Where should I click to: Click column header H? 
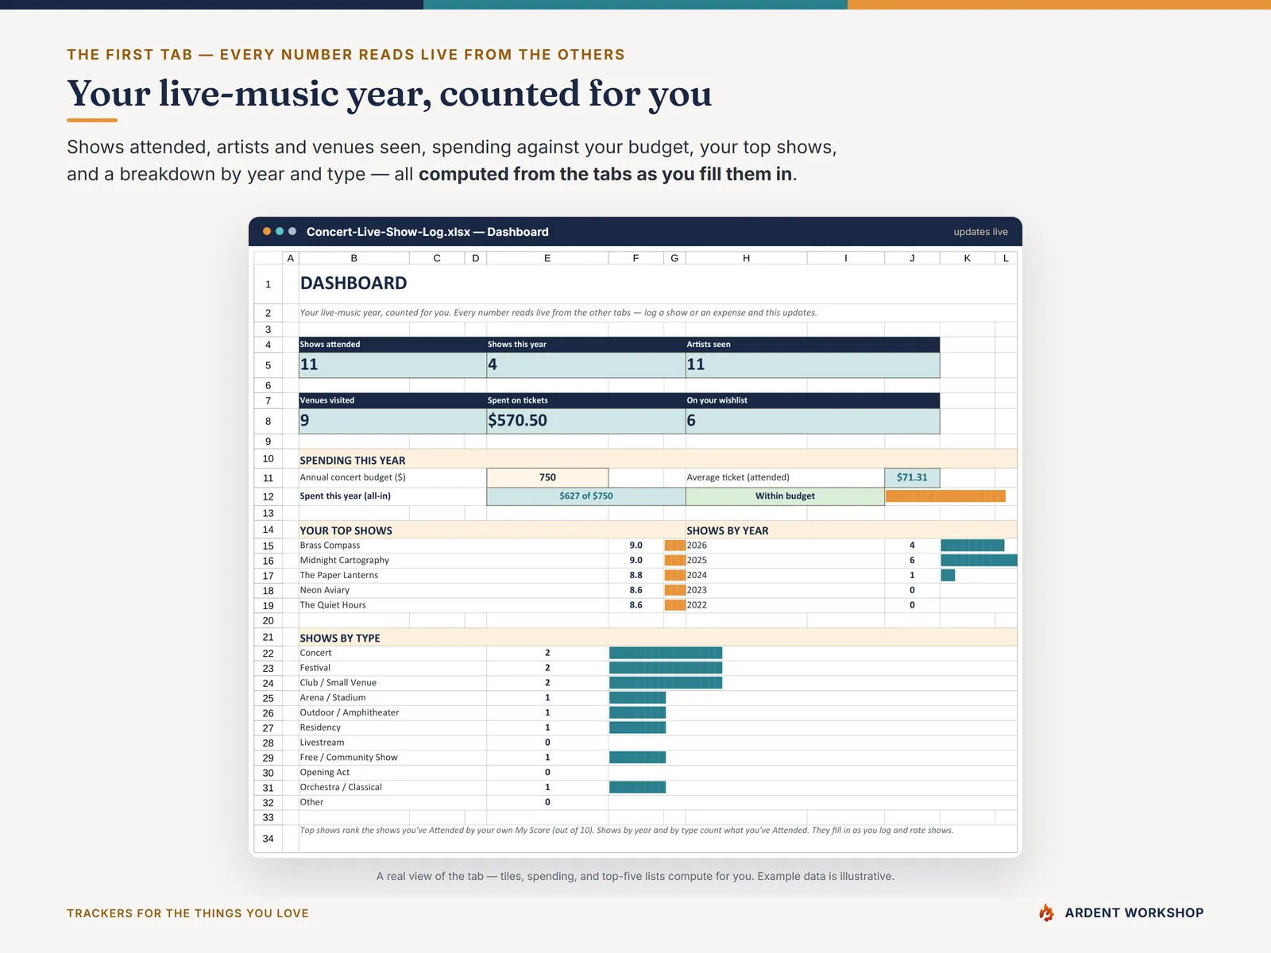pyautogui.click(x=747, y=258)
